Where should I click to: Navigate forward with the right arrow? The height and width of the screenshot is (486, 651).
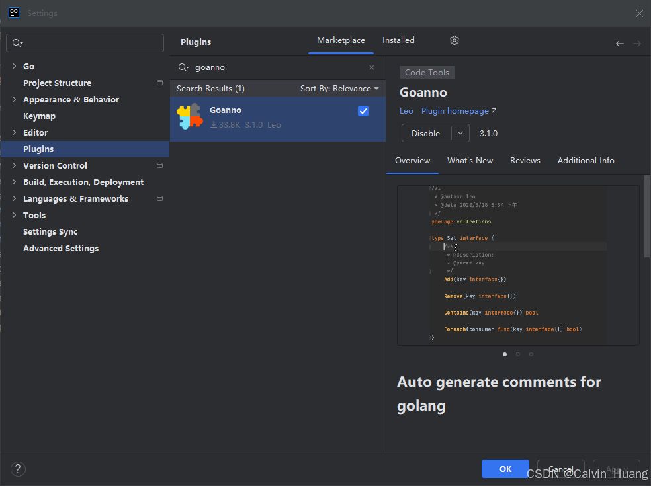point(637,44)
